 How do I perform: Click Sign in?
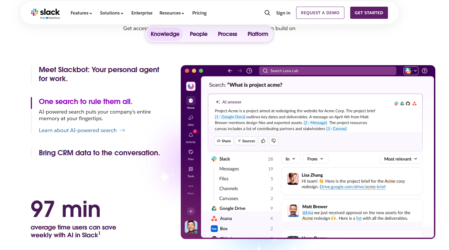[283, 13]
